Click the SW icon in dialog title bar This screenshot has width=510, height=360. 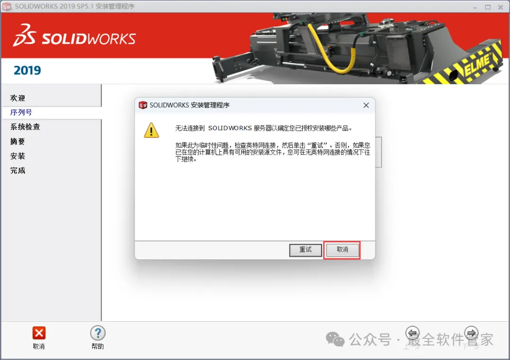(x=143, y=105)
